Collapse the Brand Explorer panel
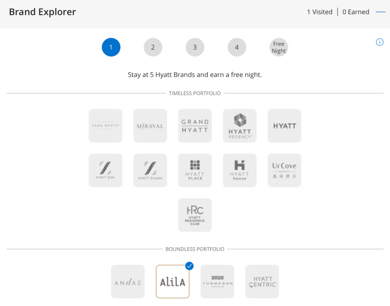The width and height of the screenshot is (390, 306). pos(380,12)
